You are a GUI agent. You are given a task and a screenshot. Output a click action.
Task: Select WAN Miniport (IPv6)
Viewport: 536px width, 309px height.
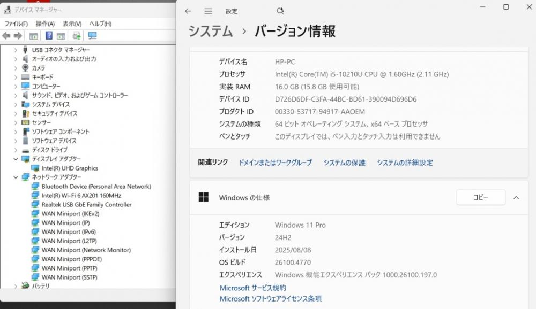(x=69, y=232)
